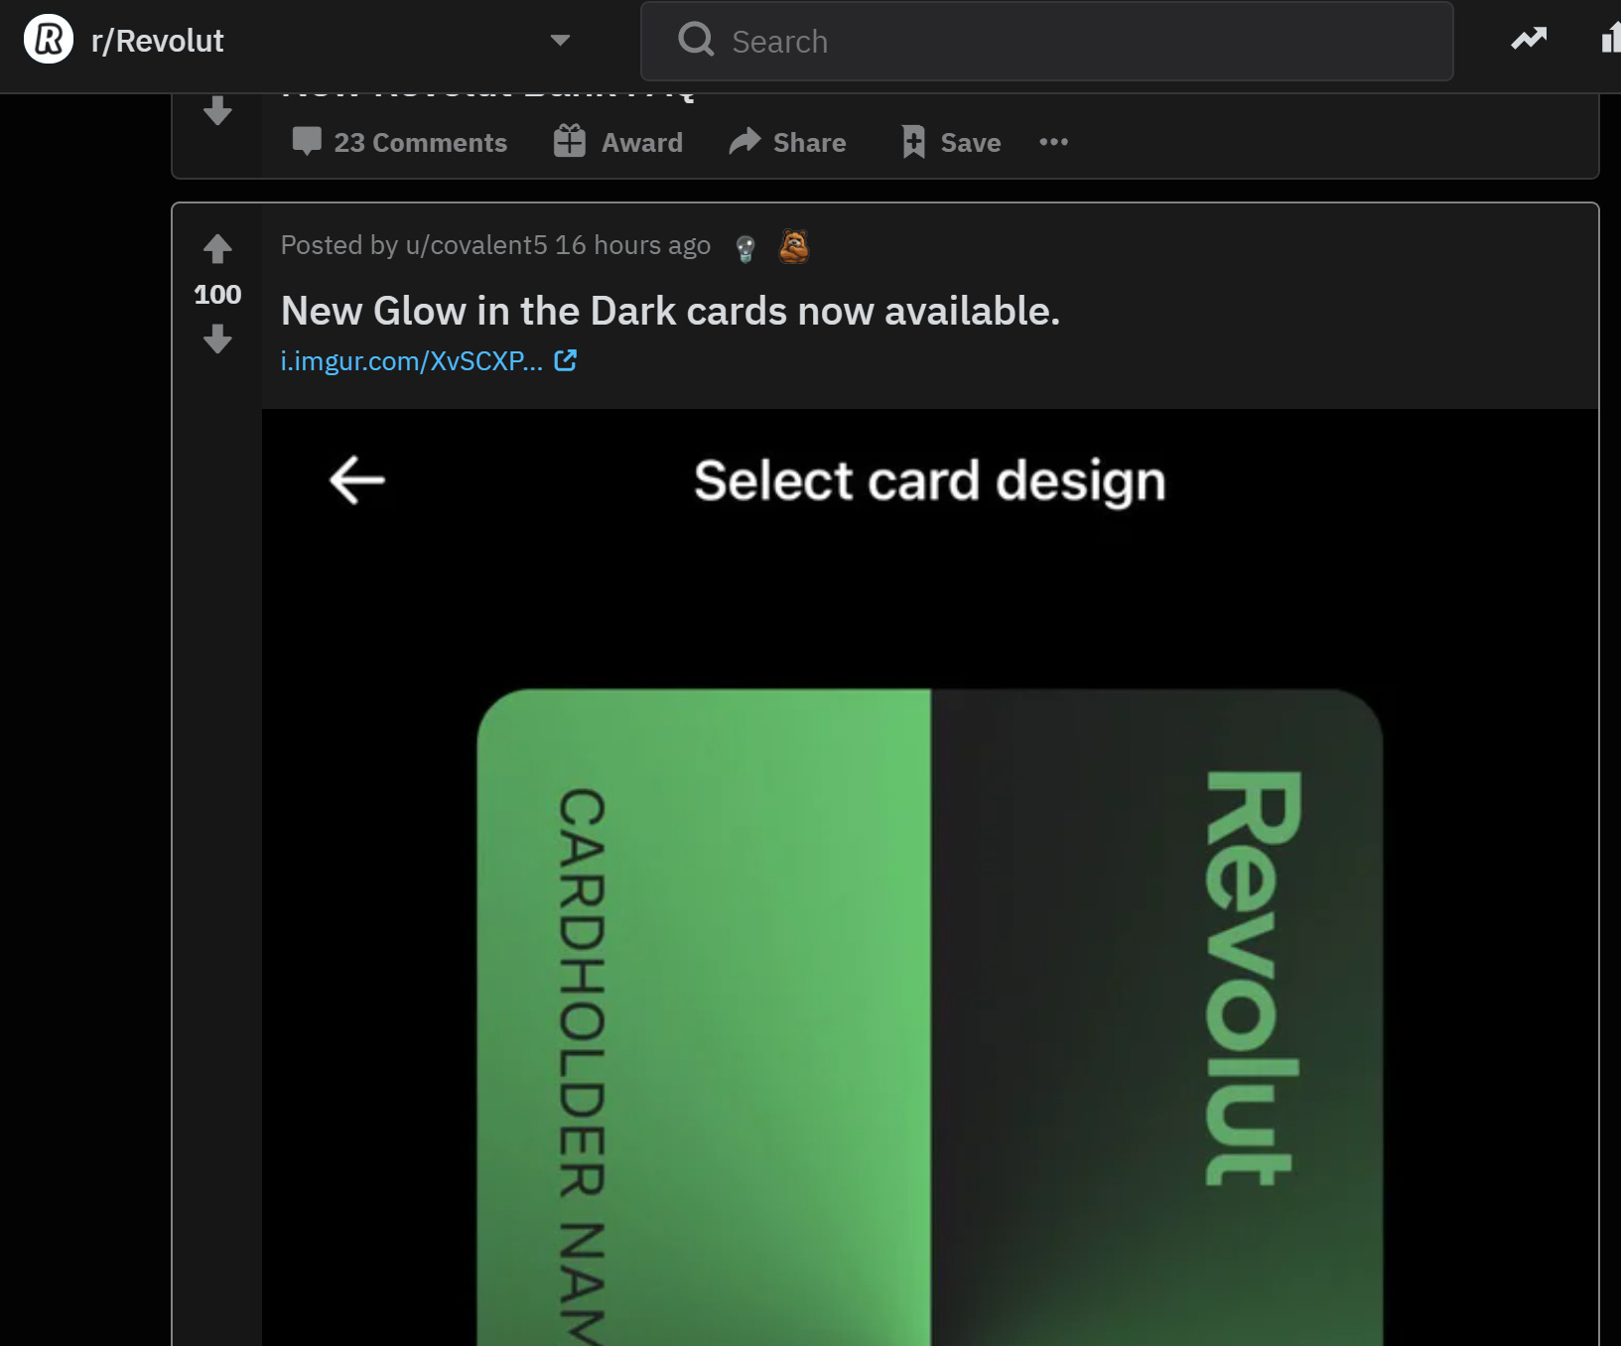Open the 23 Comments link
Viewport: 1621px width, 1346px height.
(x=400, y=142)
